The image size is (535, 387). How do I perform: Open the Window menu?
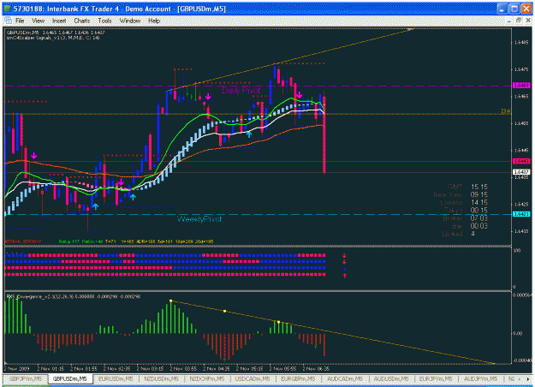tap(130, 21)
